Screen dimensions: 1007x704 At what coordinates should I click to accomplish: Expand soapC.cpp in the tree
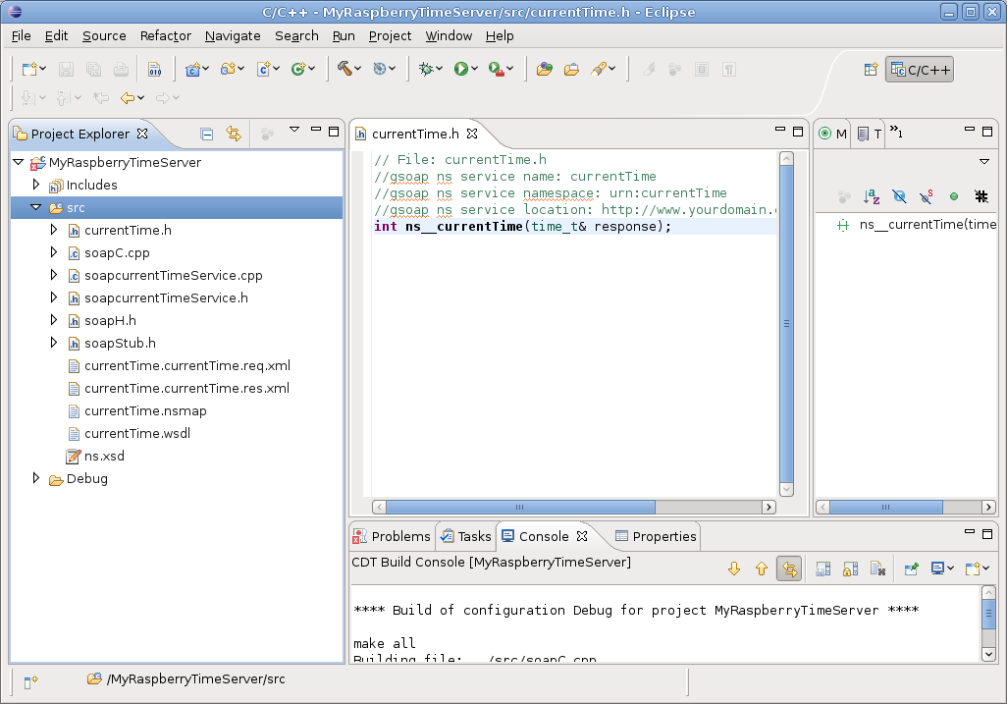pos(54,252)
